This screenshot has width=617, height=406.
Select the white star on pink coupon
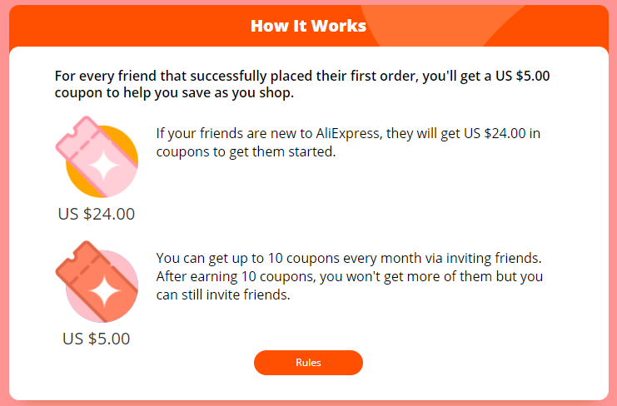click(104, 166)
